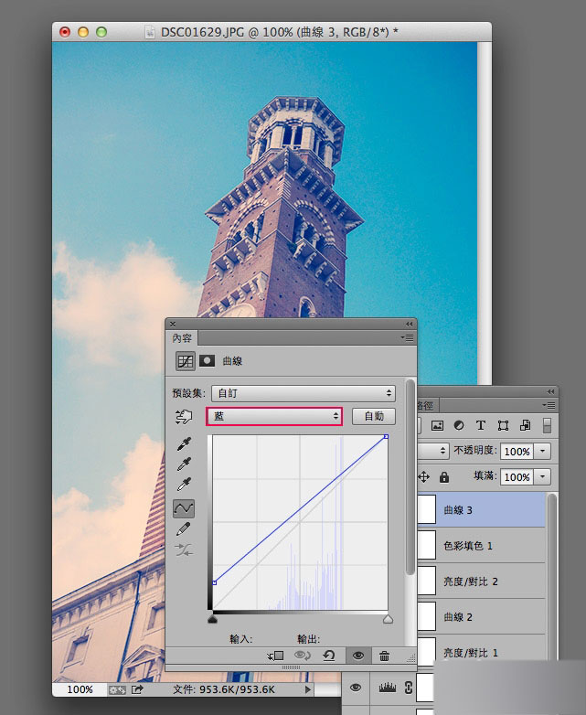Open the 內容 panel tab
This screenshot has width=586, height=715.
click(182, 338)
